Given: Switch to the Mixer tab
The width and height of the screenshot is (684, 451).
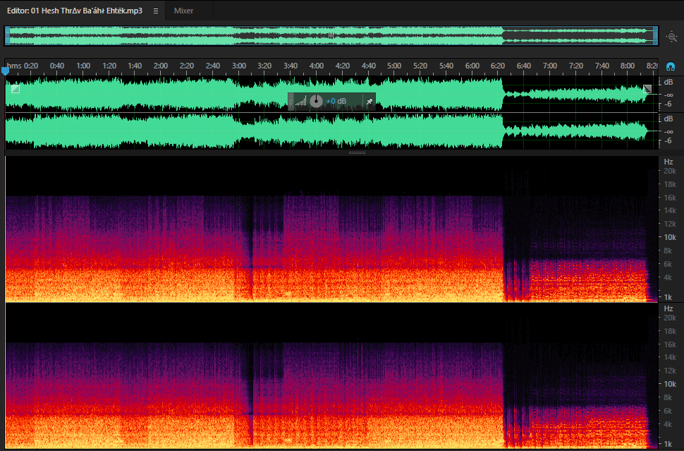Looking at the screenshot, I should coord(183,11).
